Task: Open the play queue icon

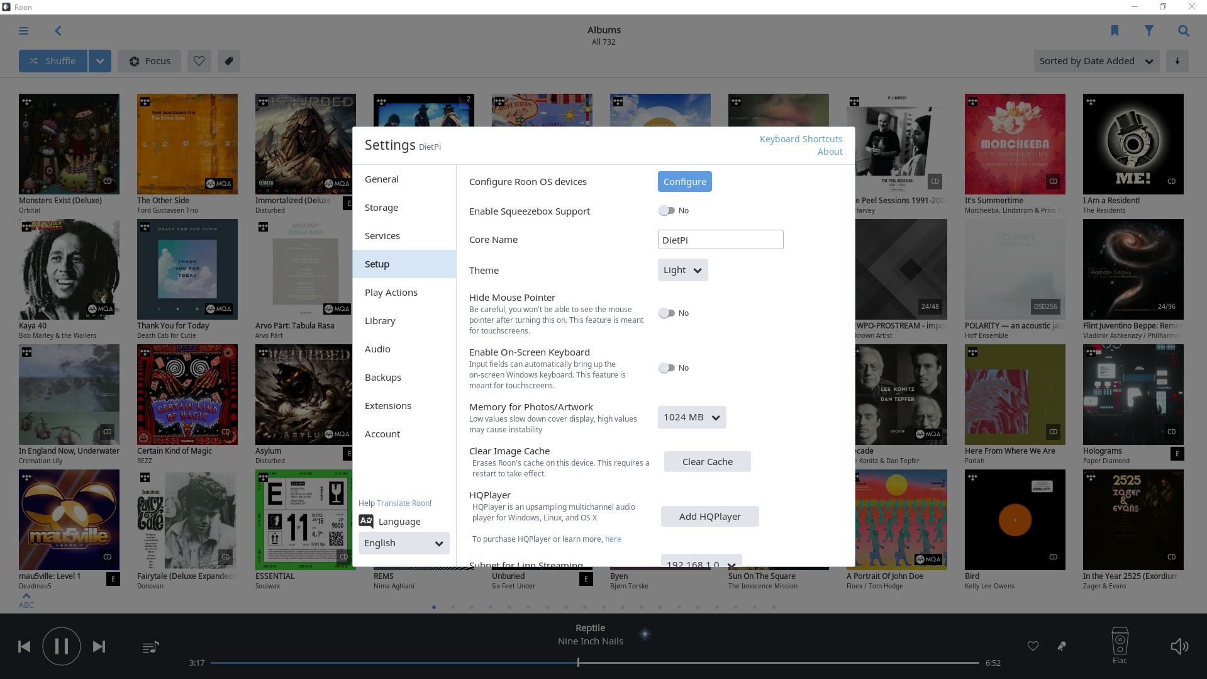Action: [x=150, y=646]
